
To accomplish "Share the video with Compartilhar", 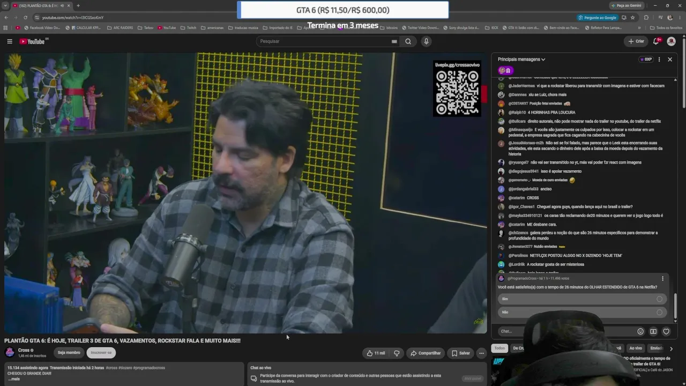I will (426, 353).
